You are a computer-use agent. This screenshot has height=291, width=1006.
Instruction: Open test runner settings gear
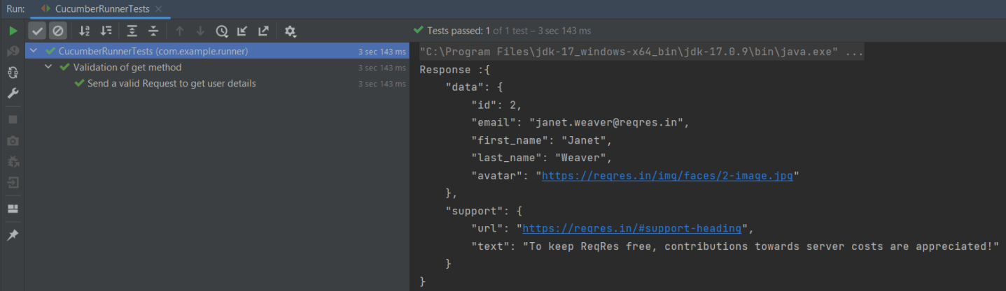pos(291,31)
